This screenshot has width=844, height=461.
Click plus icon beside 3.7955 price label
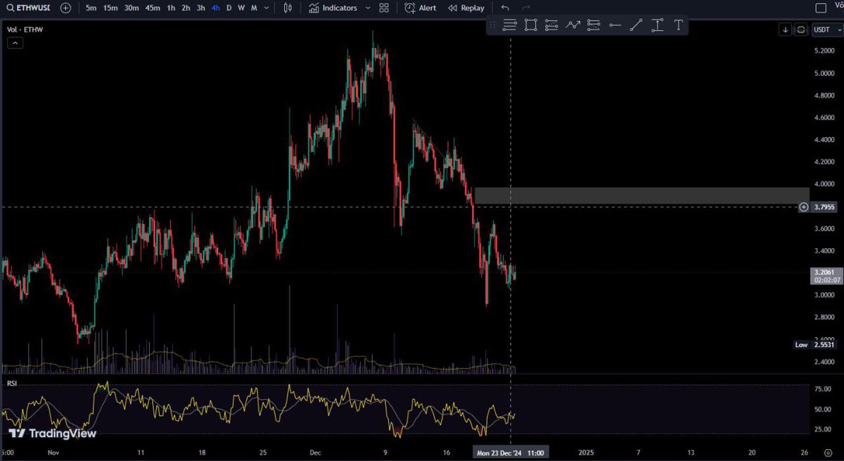pyautogui.click(x=804, y=207)
